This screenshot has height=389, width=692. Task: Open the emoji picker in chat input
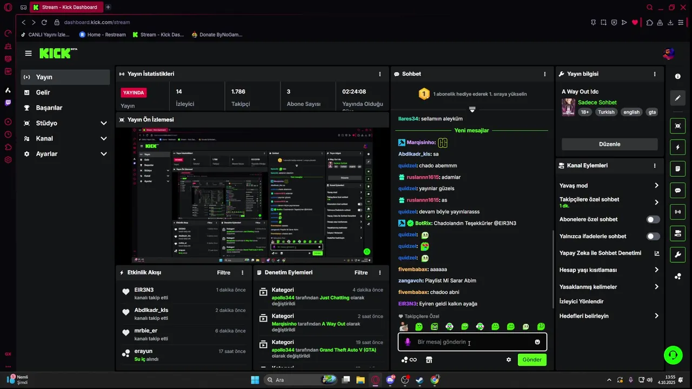tap(537, 342)
